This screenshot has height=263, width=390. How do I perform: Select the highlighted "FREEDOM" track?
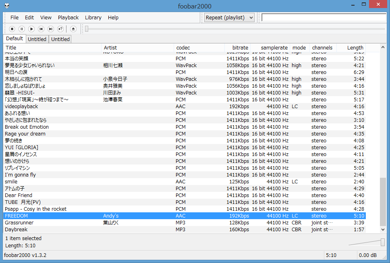pos(184,216)
